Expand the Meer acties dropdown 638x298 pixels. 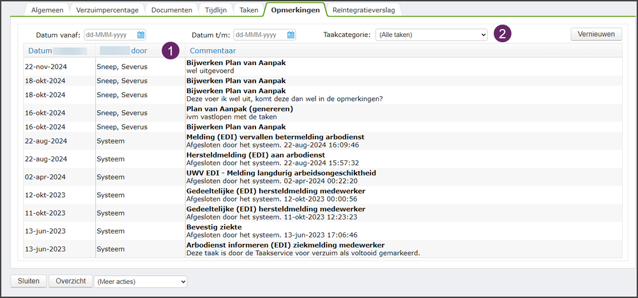pyautogui.click(x=141, y=281)
